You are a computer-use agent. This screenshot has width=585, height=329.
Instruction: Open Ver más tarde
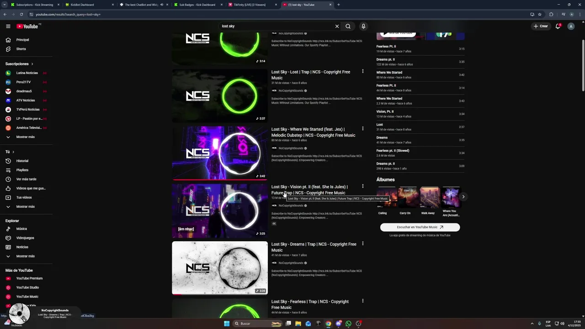[x=27, y=179]
